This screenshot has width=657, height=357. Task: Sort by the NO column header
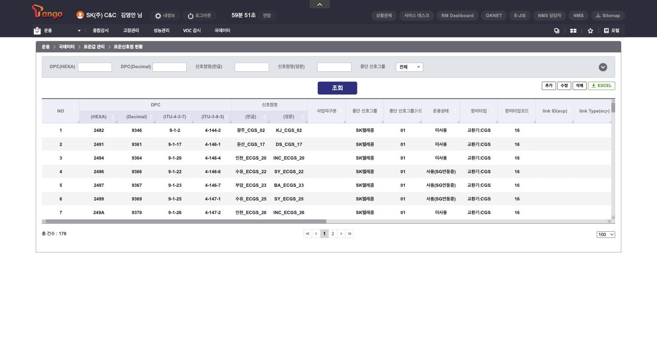tap(61, 111)
